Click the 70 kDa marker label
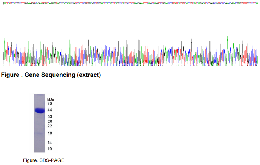The height and width of the screenshot is (165, 260). click(49, 104)
